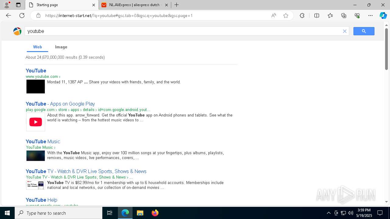Open Settings and more ellipsis menu
This screenshot has width=390, height=219.
(x=370, y=16)
